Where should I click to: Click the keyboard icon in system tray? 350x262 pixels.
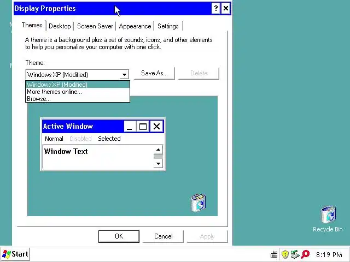point(274,254)
